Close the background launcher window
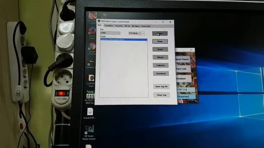The width and height of the screenshot is (264, 148). tap(191, 50)
